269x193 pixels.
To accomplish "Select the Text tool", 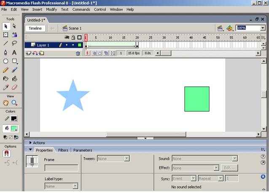I will pos(14,52).
